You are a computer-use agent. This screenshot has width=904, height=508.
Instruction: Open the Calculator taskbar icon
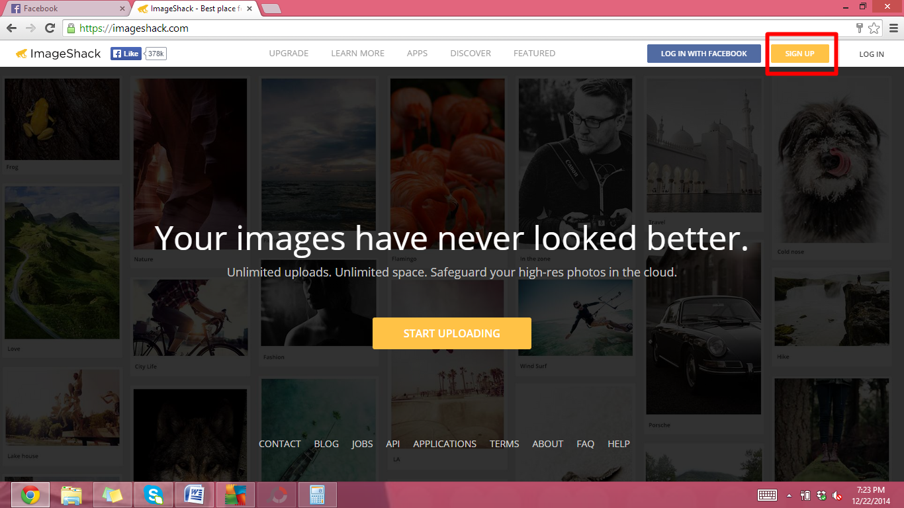click(x=318, y=495)
